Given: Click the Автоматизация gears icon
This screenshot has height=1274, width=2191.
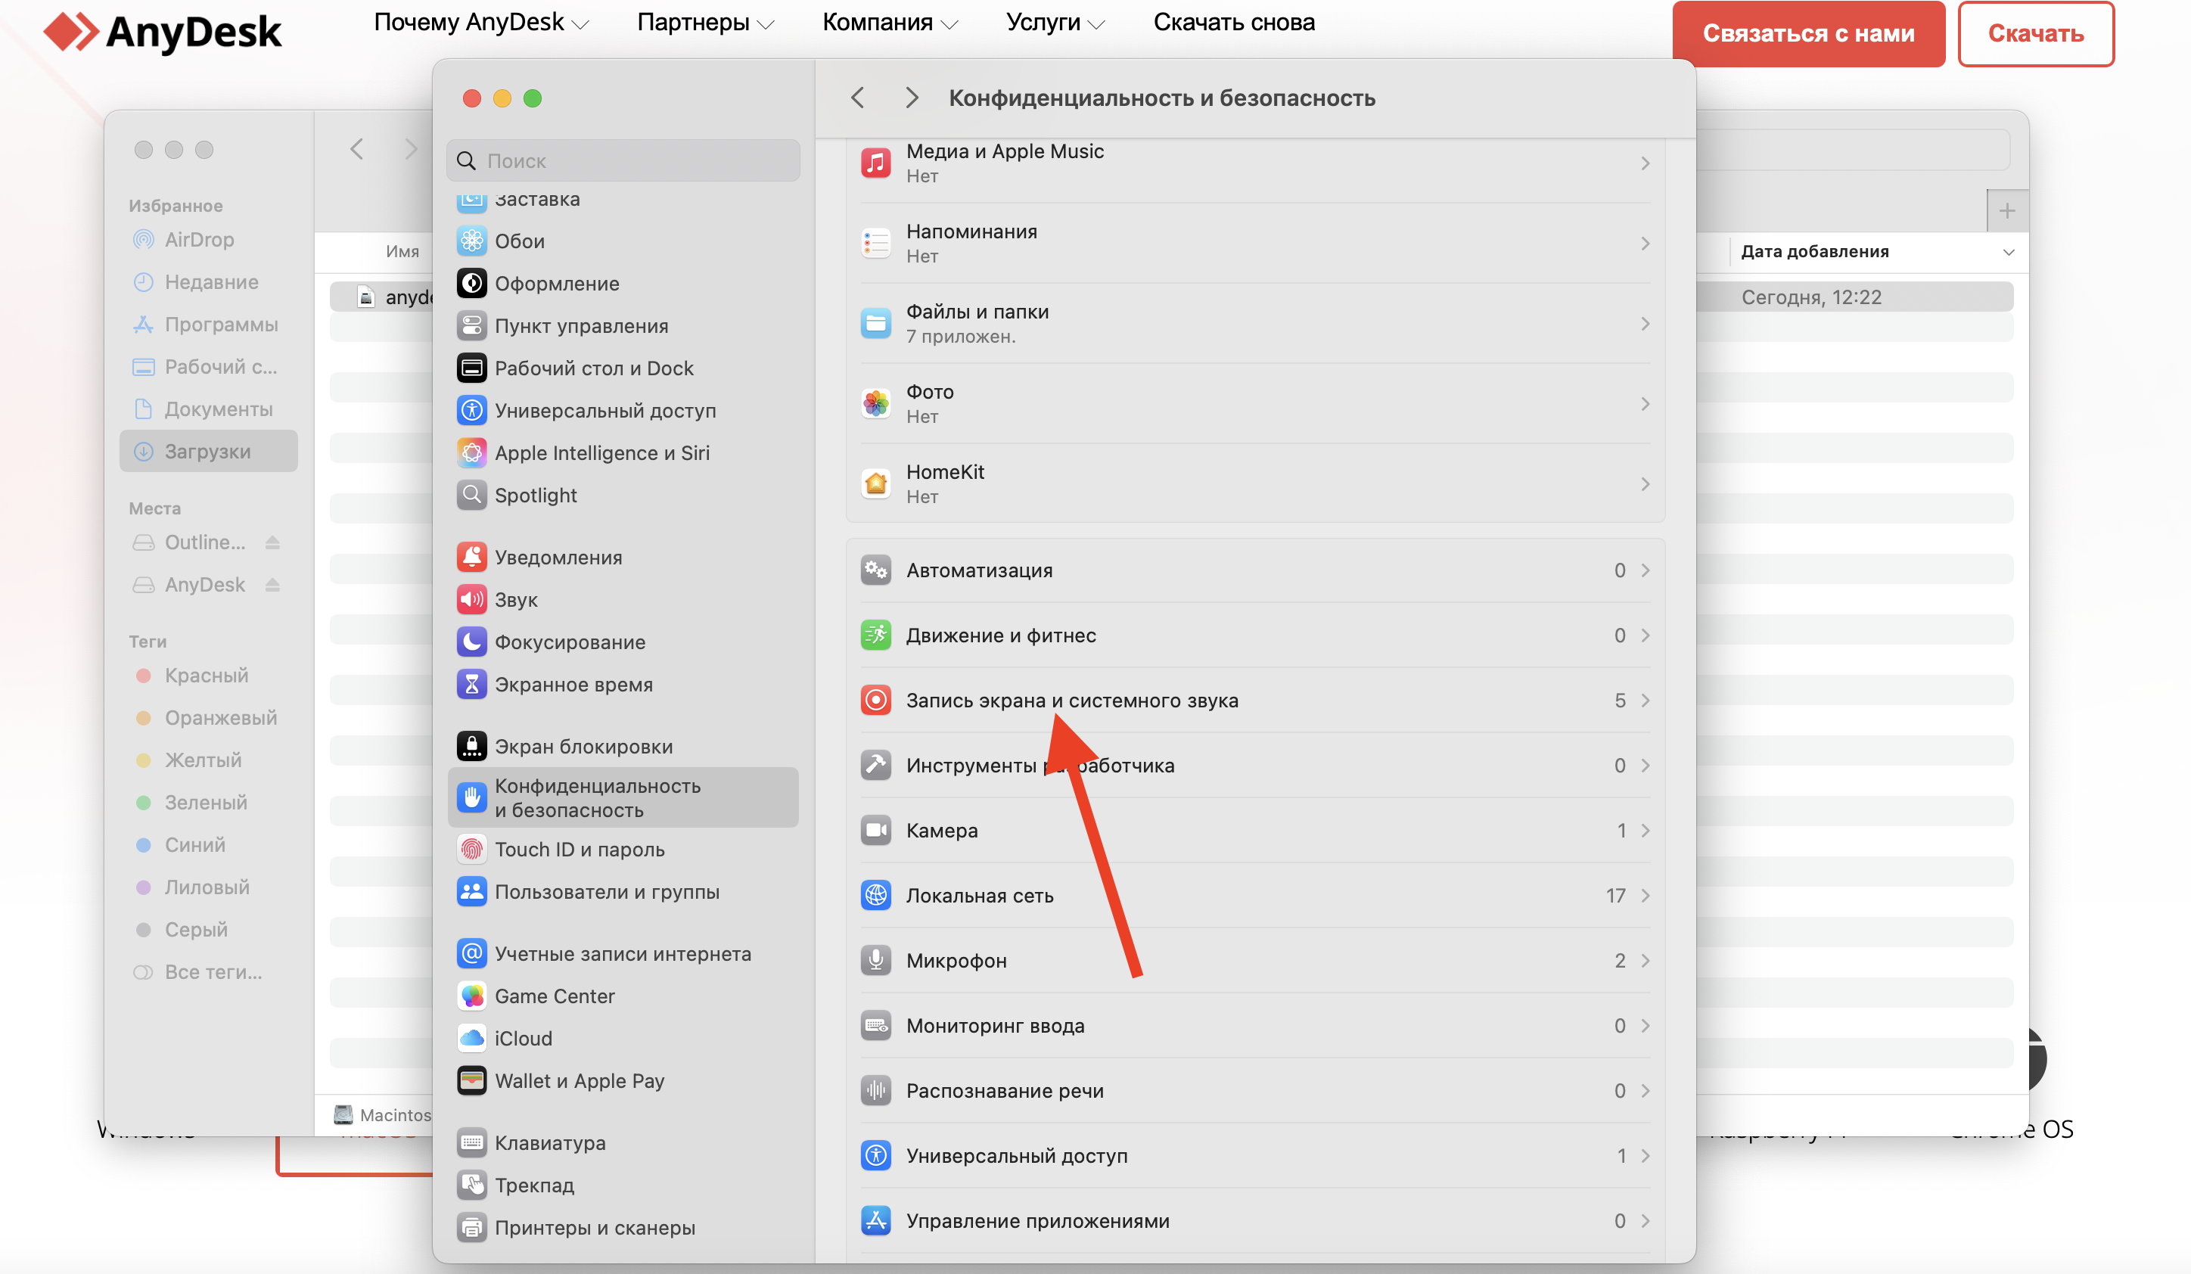Looking at the screenshot, I should (x=875, y=570).
